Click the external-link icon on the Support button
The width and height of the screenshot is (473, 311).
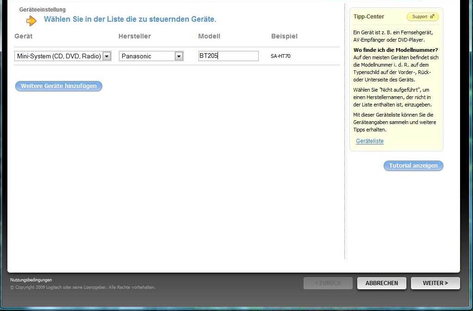tap(432, 17)
